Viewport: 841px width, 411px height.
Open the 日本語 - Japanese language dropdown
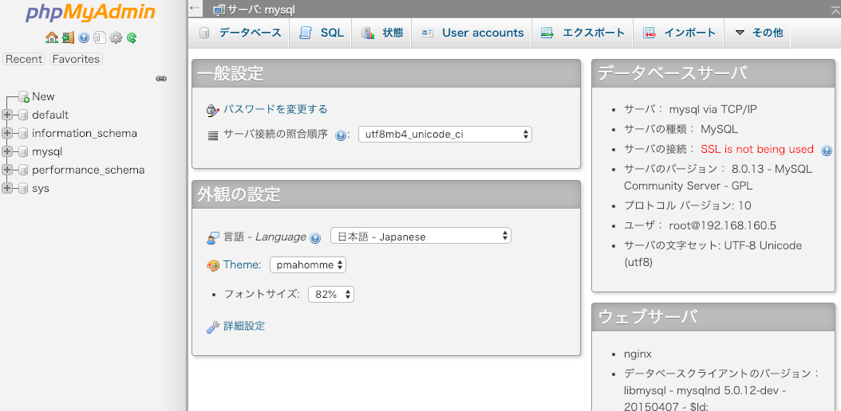tap(421, 236)
